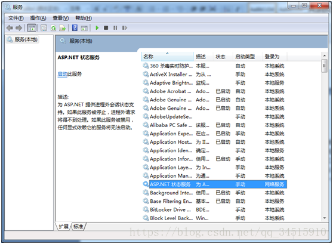Screen dimensions: 333x244
Task: Click the scrollbar down arrow in services list
Action: (324, 218)
